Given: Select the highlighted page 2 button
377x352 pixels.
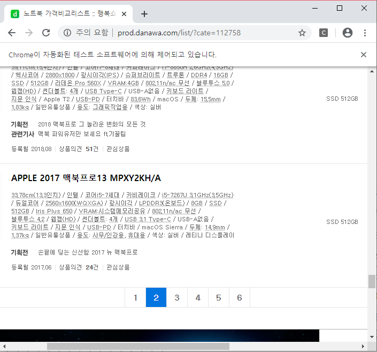Looking at the screenshot, I should coord(156,297).
